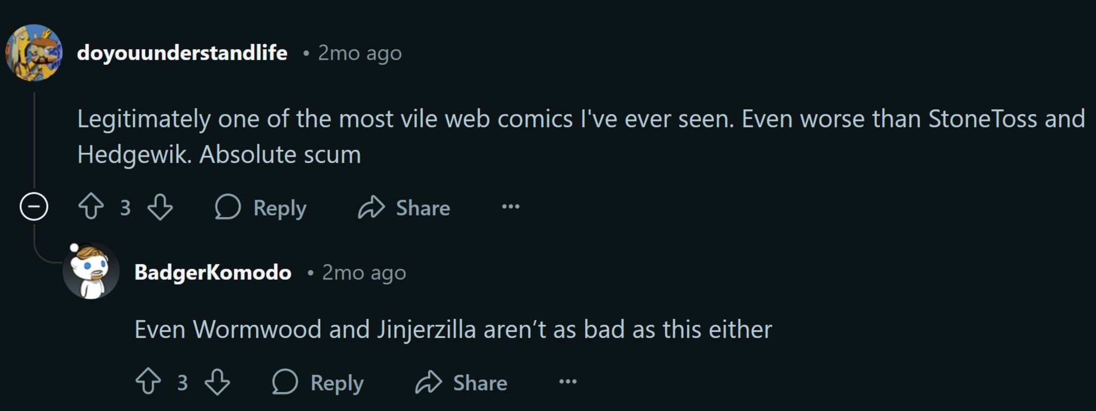Open more options on BadgerKomodo's comment
The height and width of the screenshot is (411, 1096).
568,382
